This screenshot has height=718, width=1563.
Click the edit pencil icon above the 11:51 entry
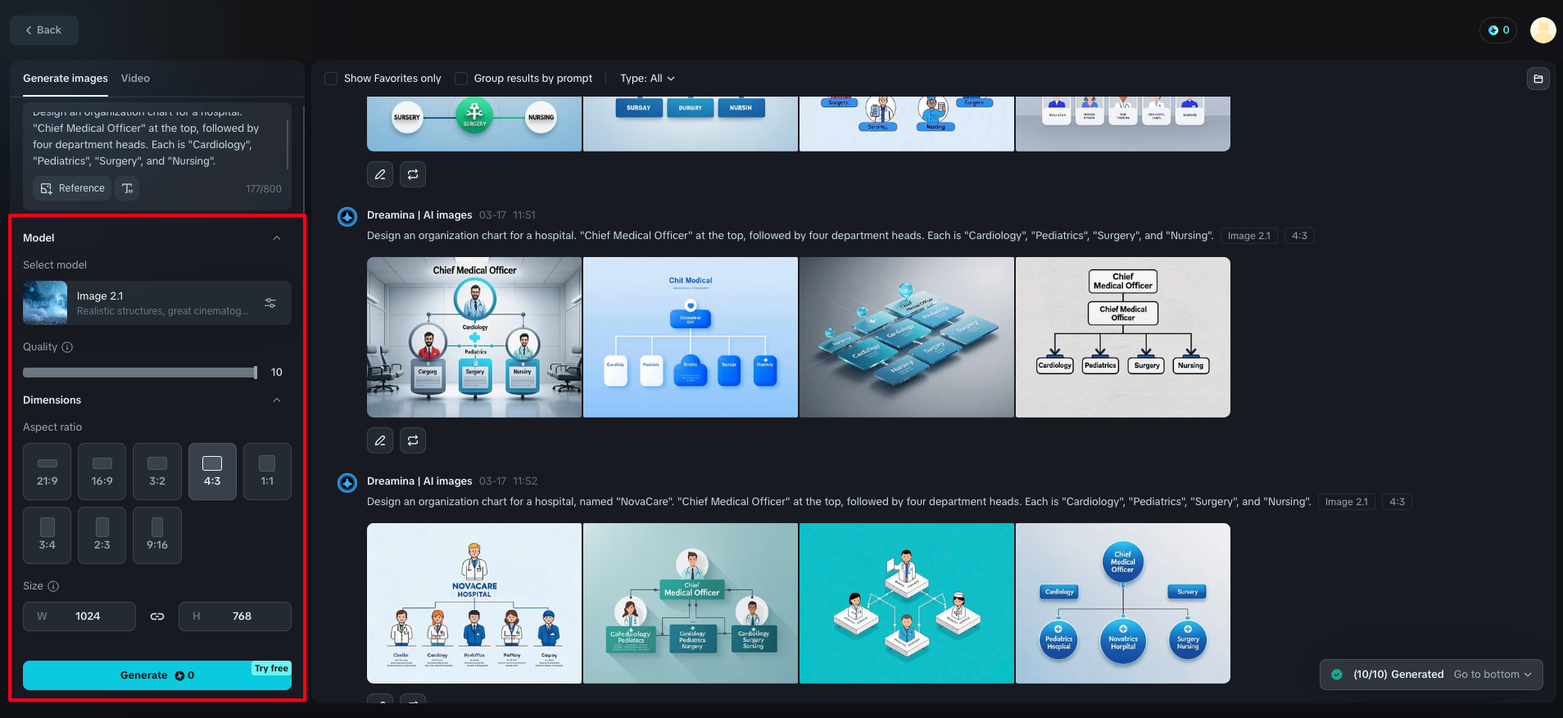click(380, 174)
